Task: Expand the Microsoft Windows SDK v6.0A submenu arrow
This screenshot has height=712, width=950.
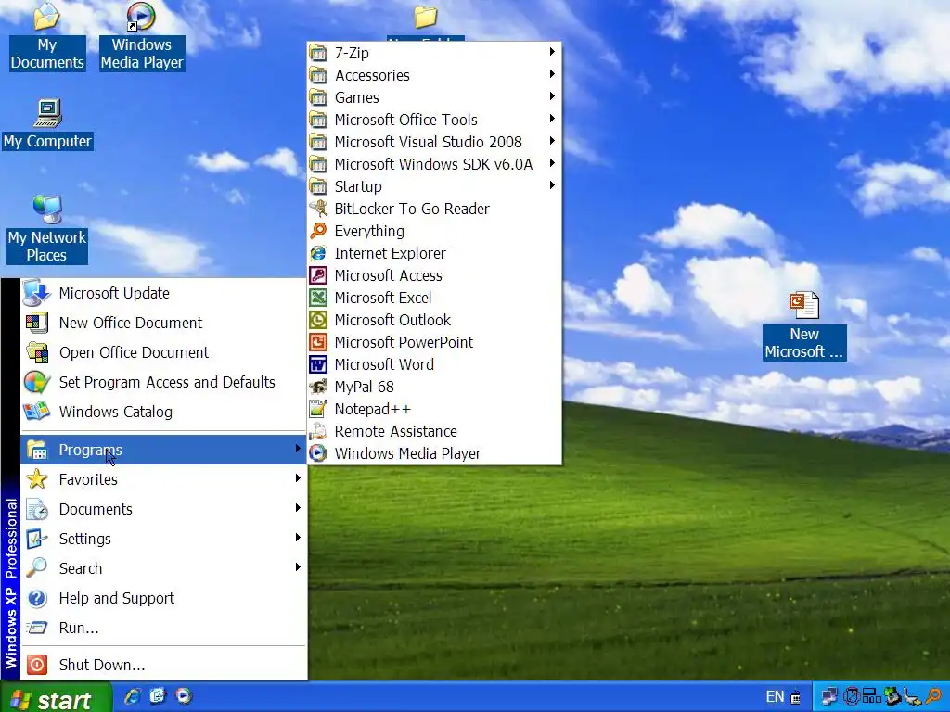Action: [552, 163]
